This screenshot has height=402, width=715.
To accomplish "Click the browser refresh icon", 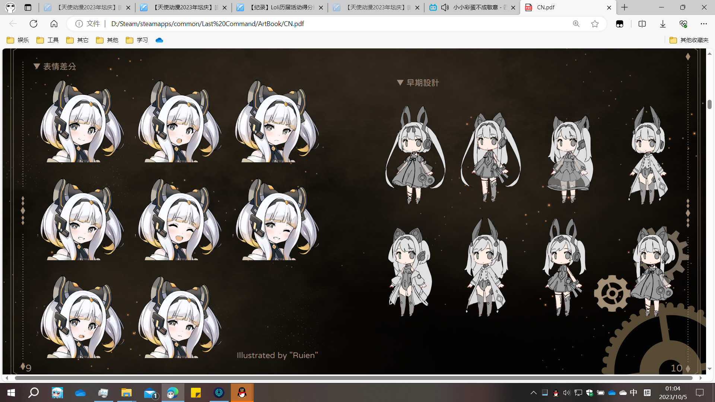I will [x=34, y=24].
